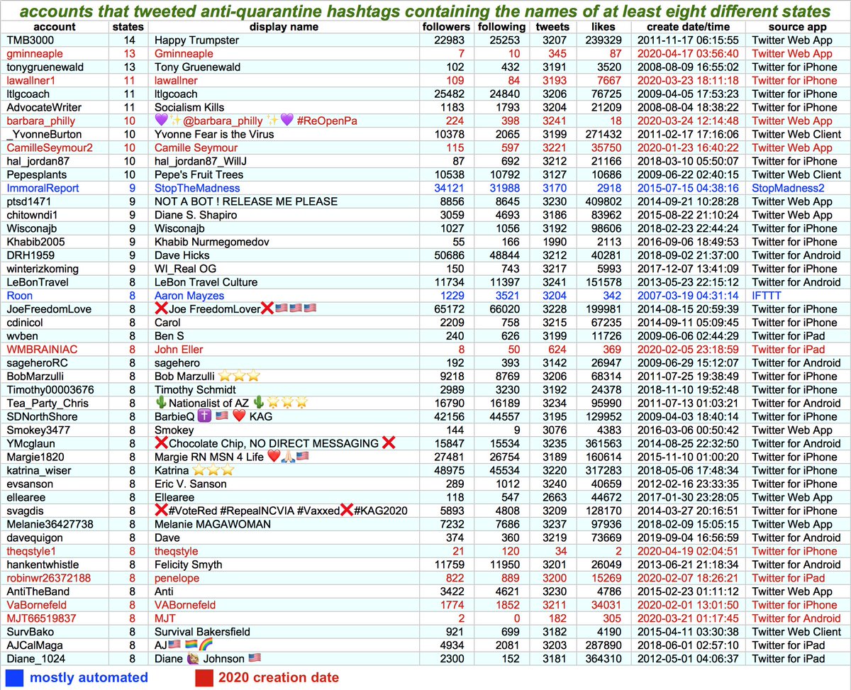851x690 pixels.
Task: Click the account CamilleSeymour2
Action: pyautogui.click(x=50, y=148)
